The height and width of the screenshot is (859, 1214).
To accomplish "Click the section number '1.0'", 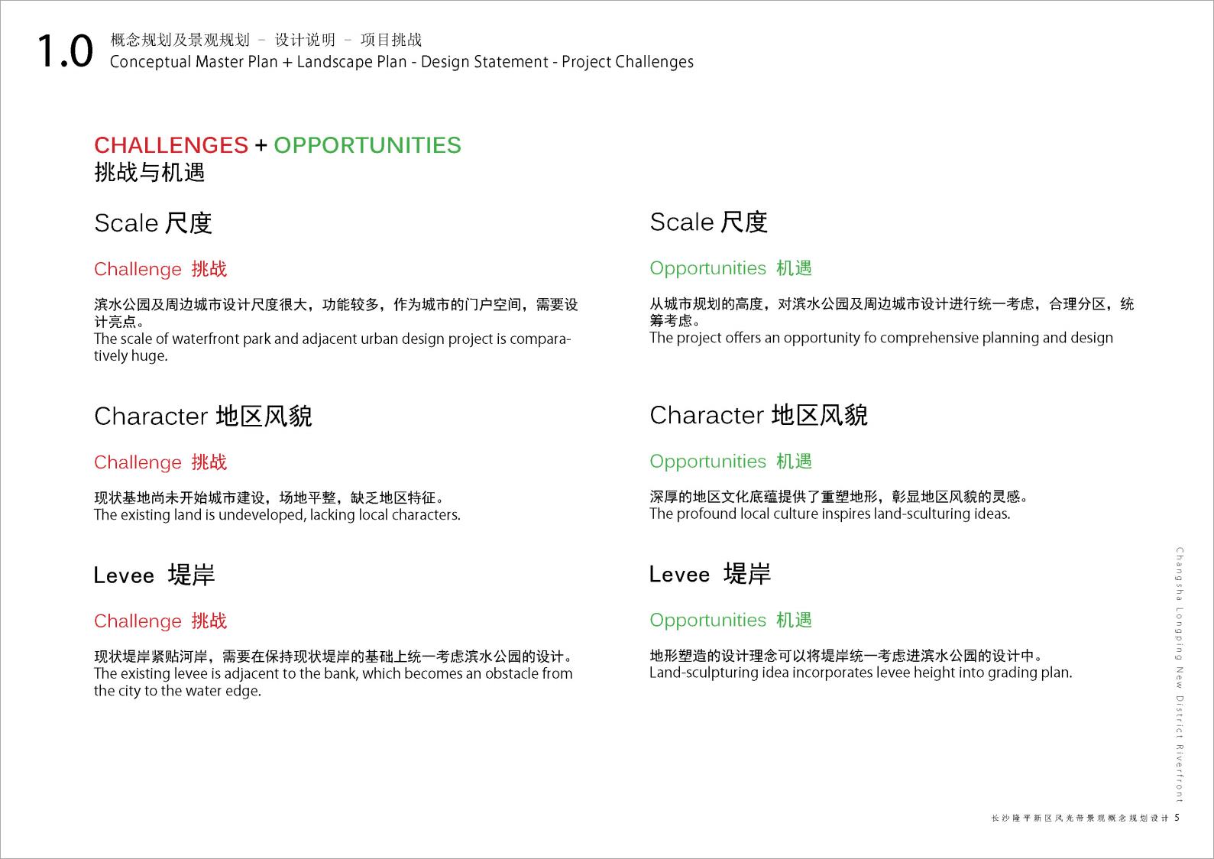I will [65, 52].
